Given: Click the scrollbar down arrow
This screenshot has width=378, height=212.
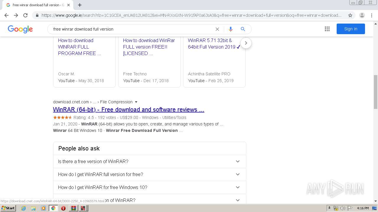Looking at the screenshot, I should tap(375, 201).
